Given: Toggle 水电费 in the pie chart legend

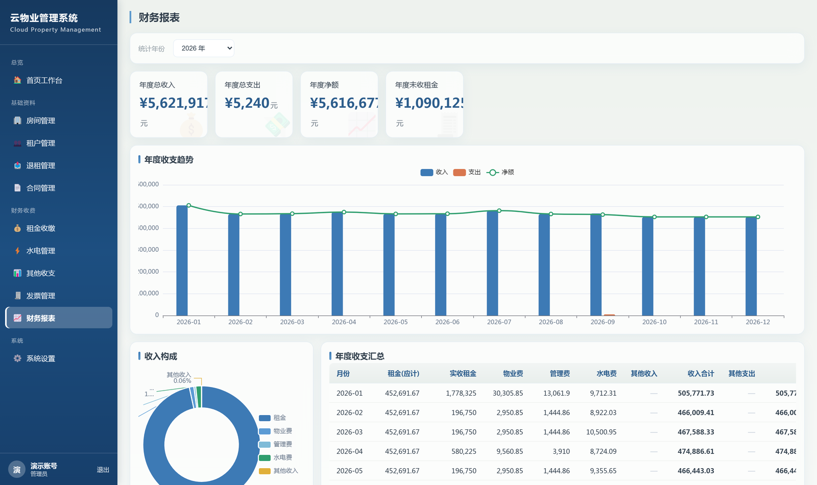Looking at the screenshot, I should (276, 457).
